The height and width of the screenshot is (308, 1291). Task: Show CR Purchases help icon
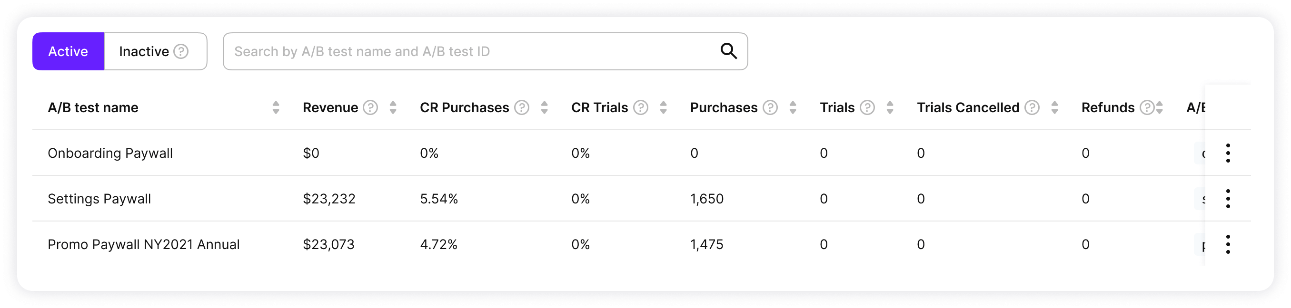[522, 107]
